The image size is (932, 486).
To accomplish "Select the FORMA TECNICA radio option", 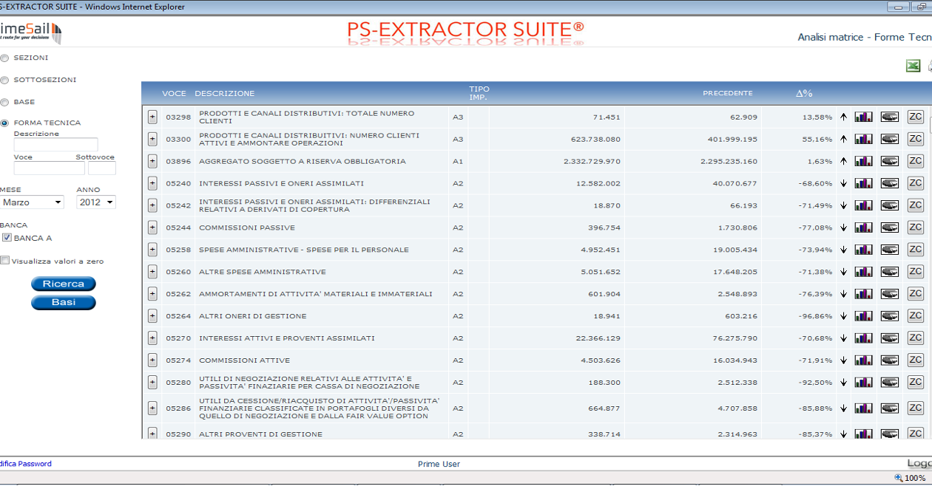I will (4, 123).
